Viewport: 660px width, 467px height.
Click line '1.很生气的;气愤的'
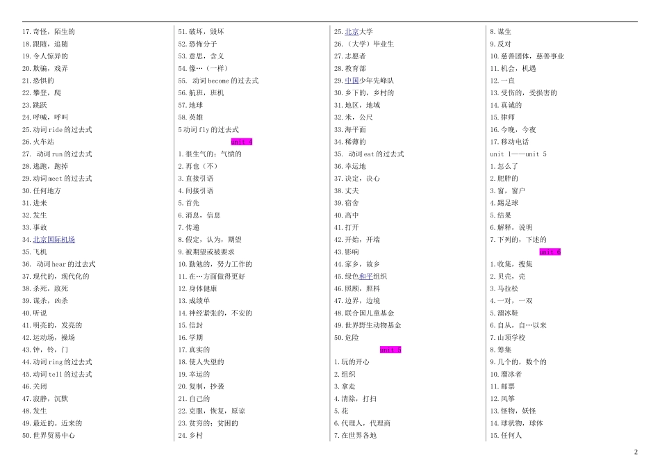[x=210, y=154]
